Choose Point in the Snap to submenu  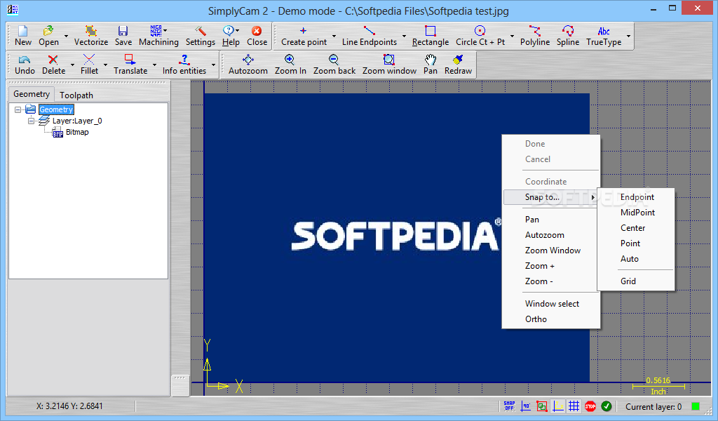pyautogui.click(x=637, y=243)
